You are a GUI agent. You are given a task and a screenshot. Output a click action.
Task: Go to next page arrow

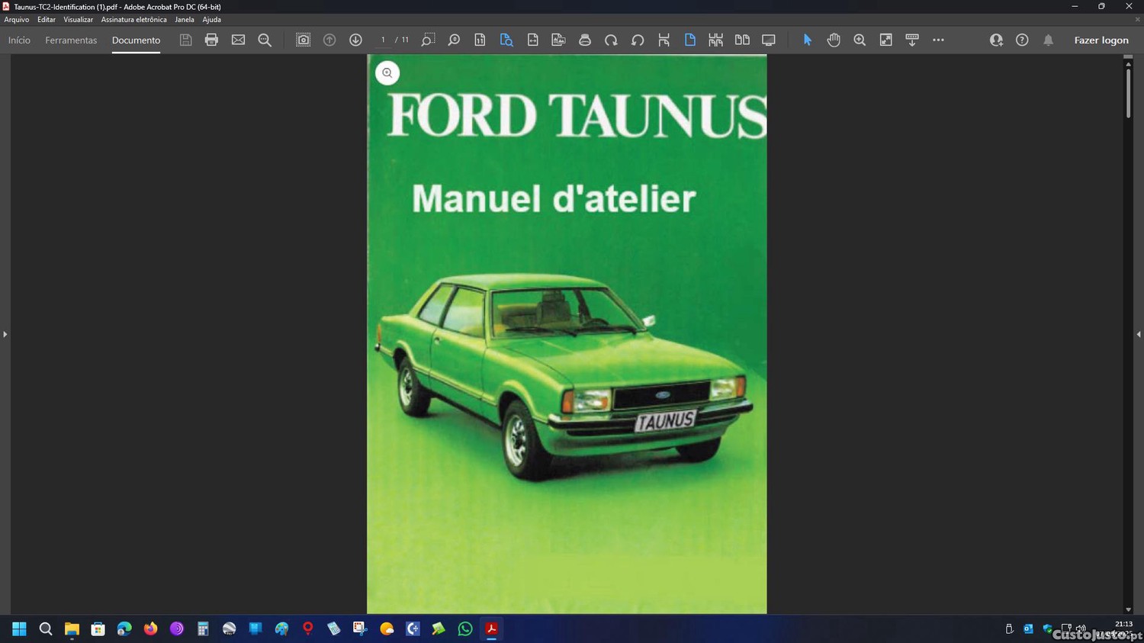(355, 40)
